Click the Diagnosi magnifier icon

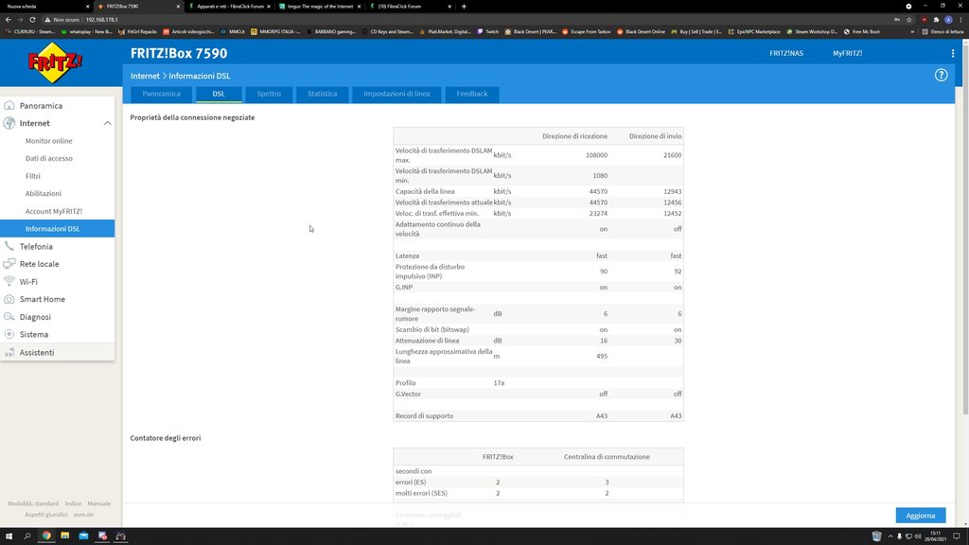(x=9, y=316)
